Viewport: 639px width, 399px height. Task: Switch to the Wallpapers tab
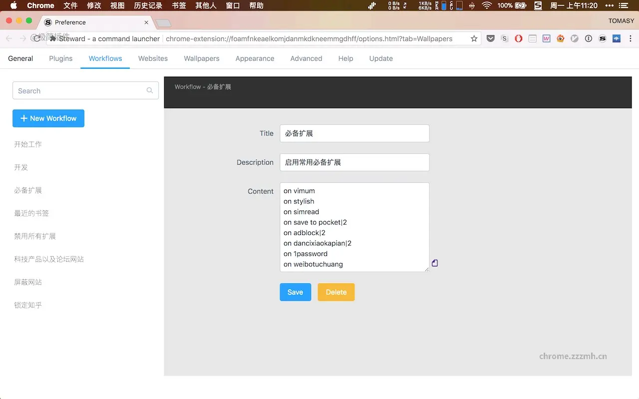pyautogui.click(x=201, y=58)
